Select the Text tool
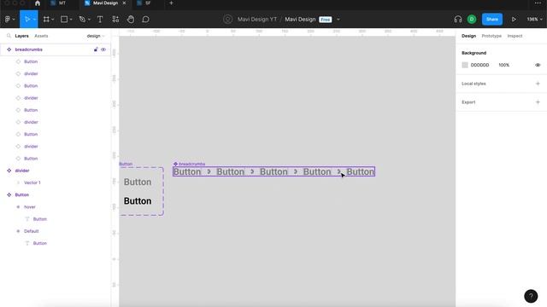 click(x=100, y=20)
